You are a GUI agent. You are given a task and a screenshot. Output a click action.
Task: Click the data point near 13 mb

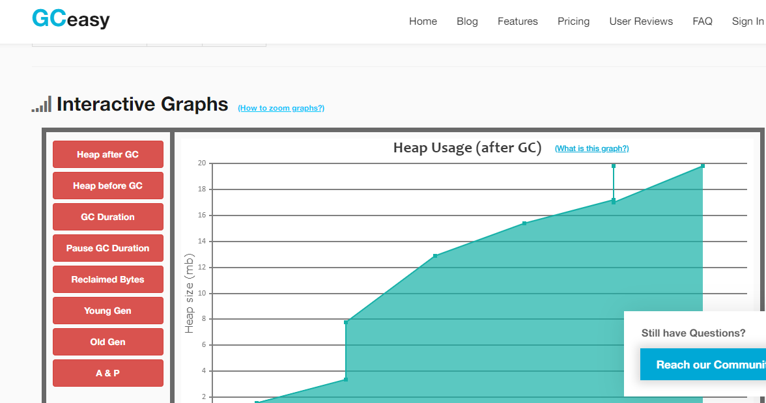(435, 256)
